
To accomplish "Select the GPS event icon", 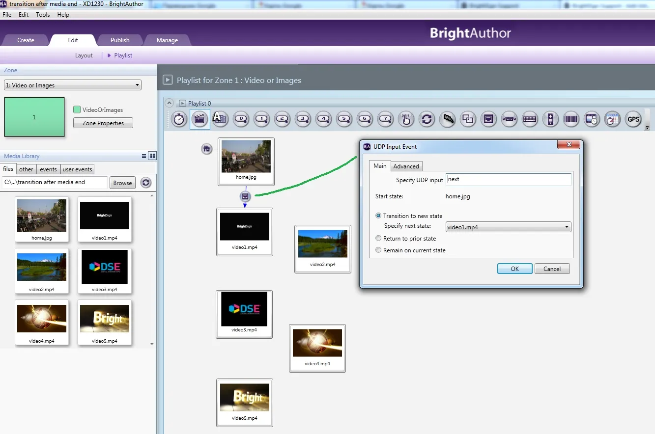I will click(x=633, y=119).
